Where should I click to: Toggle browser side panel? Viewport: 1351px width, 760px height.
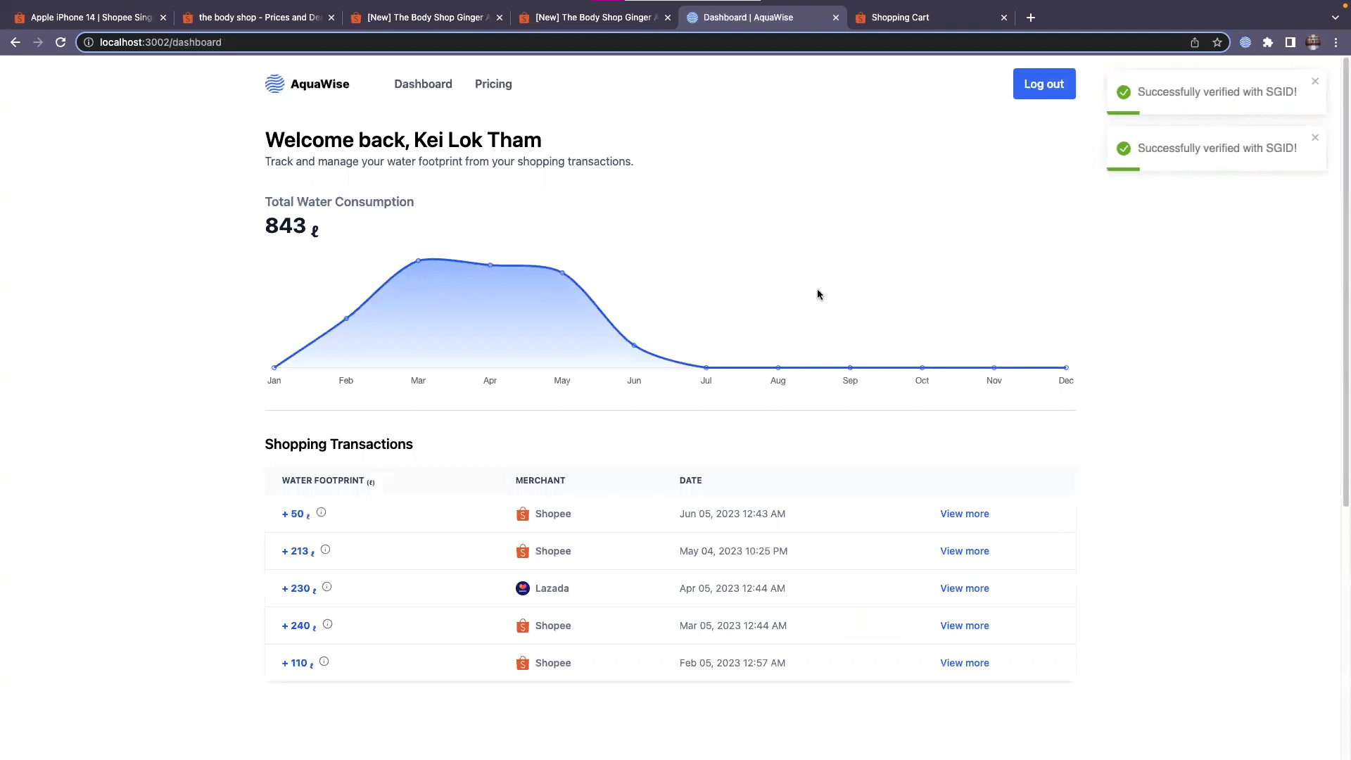tap(1290, 42)
